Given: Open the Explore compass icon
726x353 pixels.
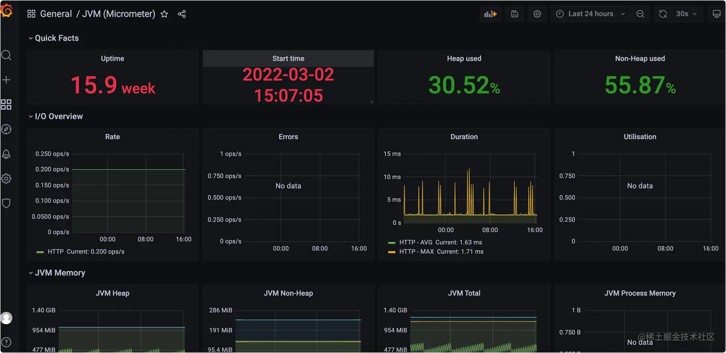Looking at the screenshot, I should coord(6,129).
